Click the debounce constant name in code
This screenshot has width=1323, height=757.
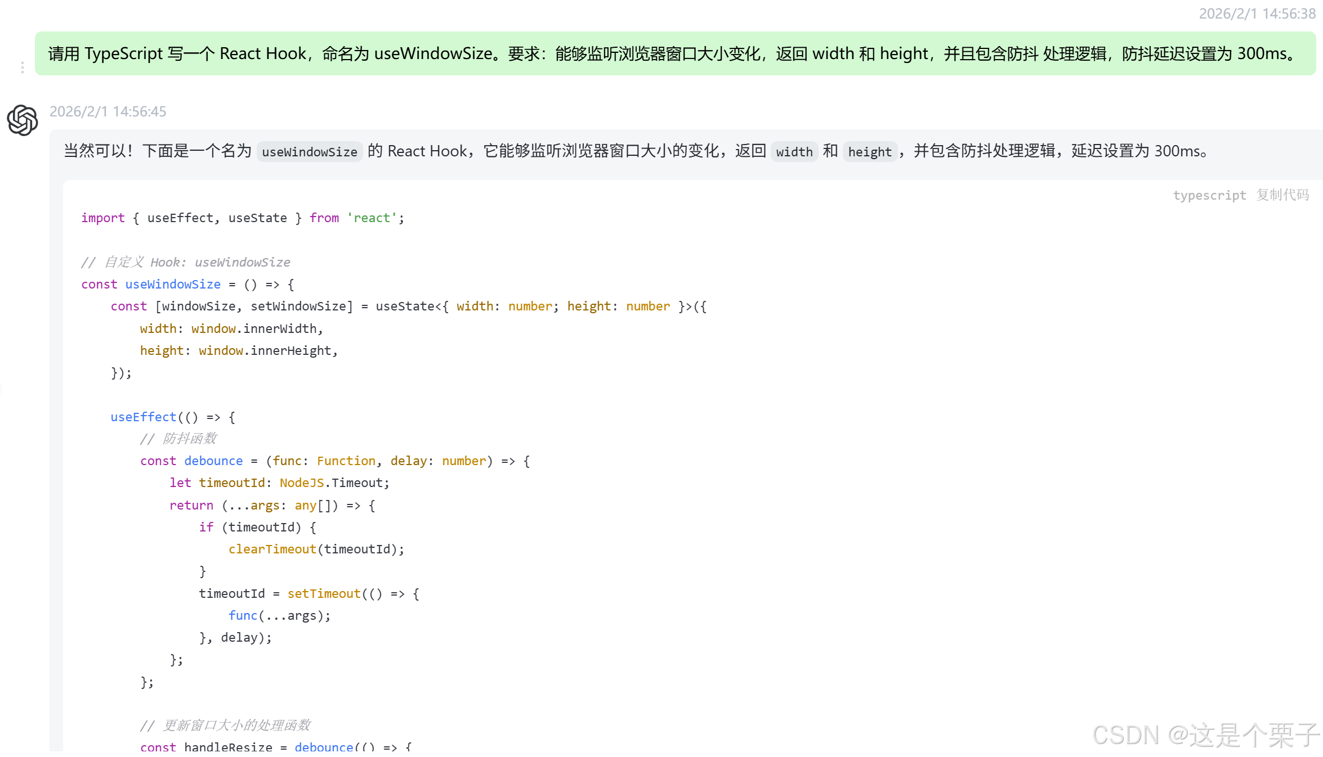pos(213,461)
